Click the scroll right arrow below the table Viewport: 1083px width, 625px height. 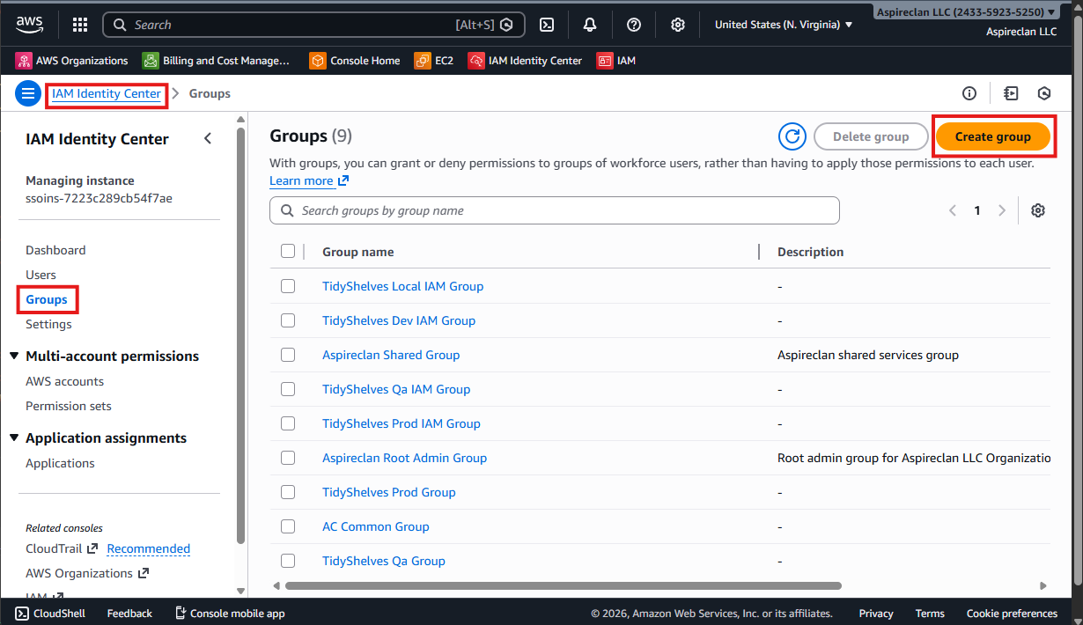(x=1043, y=585)
